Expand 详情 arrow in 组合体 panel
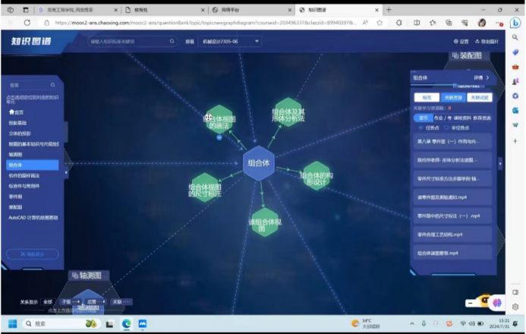The image size is (526, 334). (487, 77)
